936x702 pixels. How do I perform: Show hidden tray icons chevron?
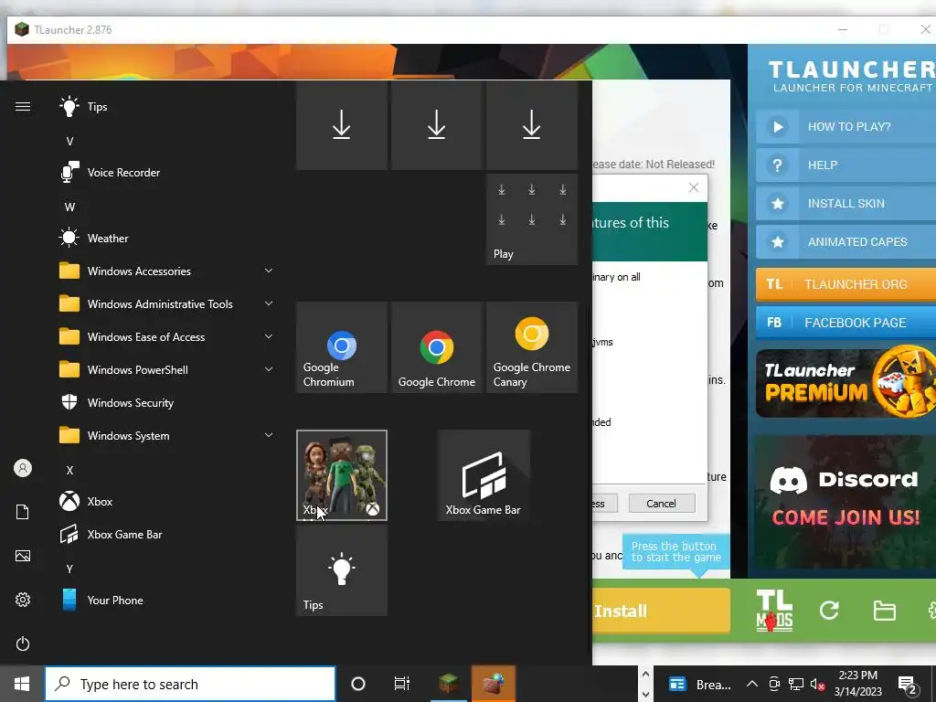pos(752,684)
